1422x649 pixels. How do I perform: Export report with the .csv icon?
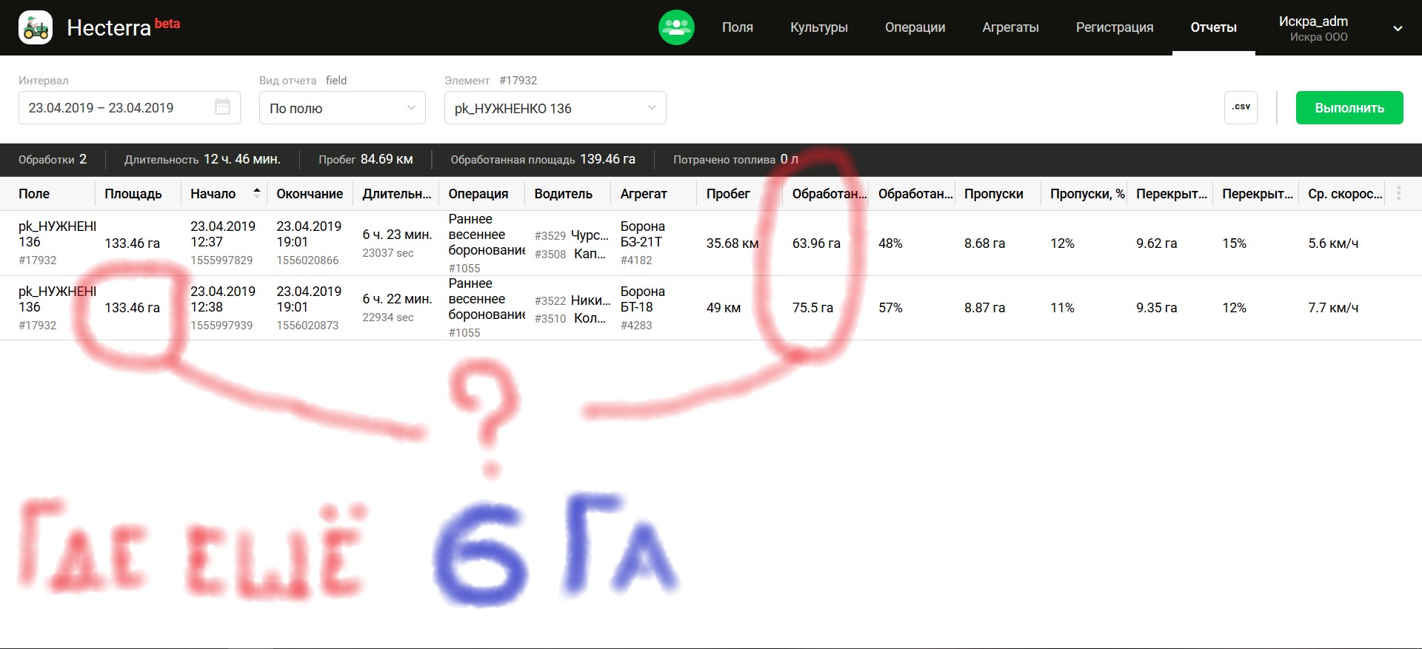coord(1241,107)
